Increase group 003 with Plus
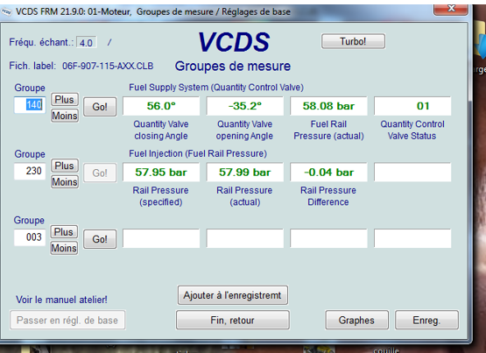This screenshot has height=353, width=486. [x=64, y=232]
